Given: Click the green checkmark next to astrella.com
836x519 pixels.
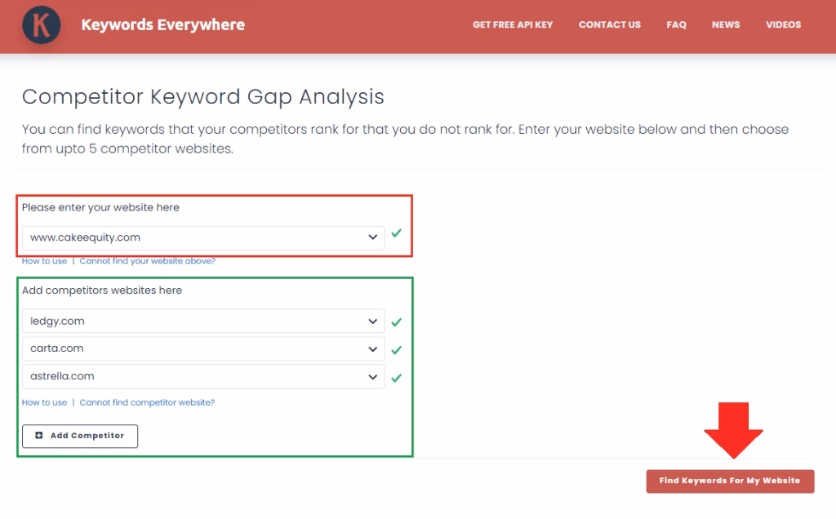Looking at the screenshot, I should pos(396,376).
